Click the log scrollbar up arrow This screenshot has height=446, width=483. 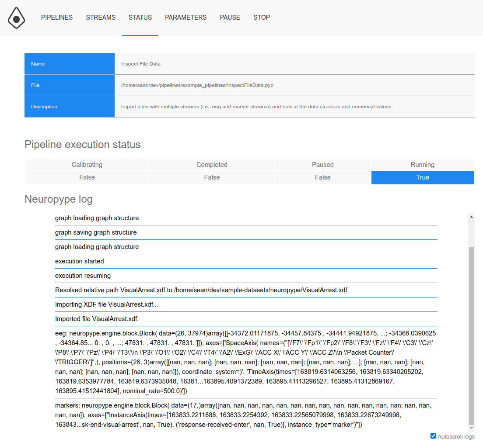(471, 216)
